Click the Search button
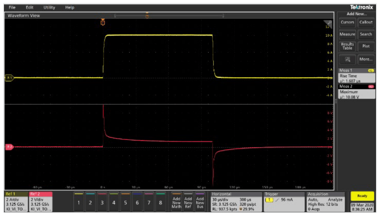The width and height of the screenshot is (380, 216). (366, 34)
